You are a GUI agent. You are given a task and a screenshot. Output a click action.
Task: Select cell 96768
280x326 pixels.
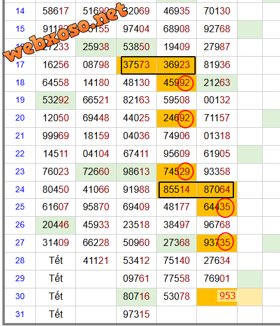click(x=217, y=224)
